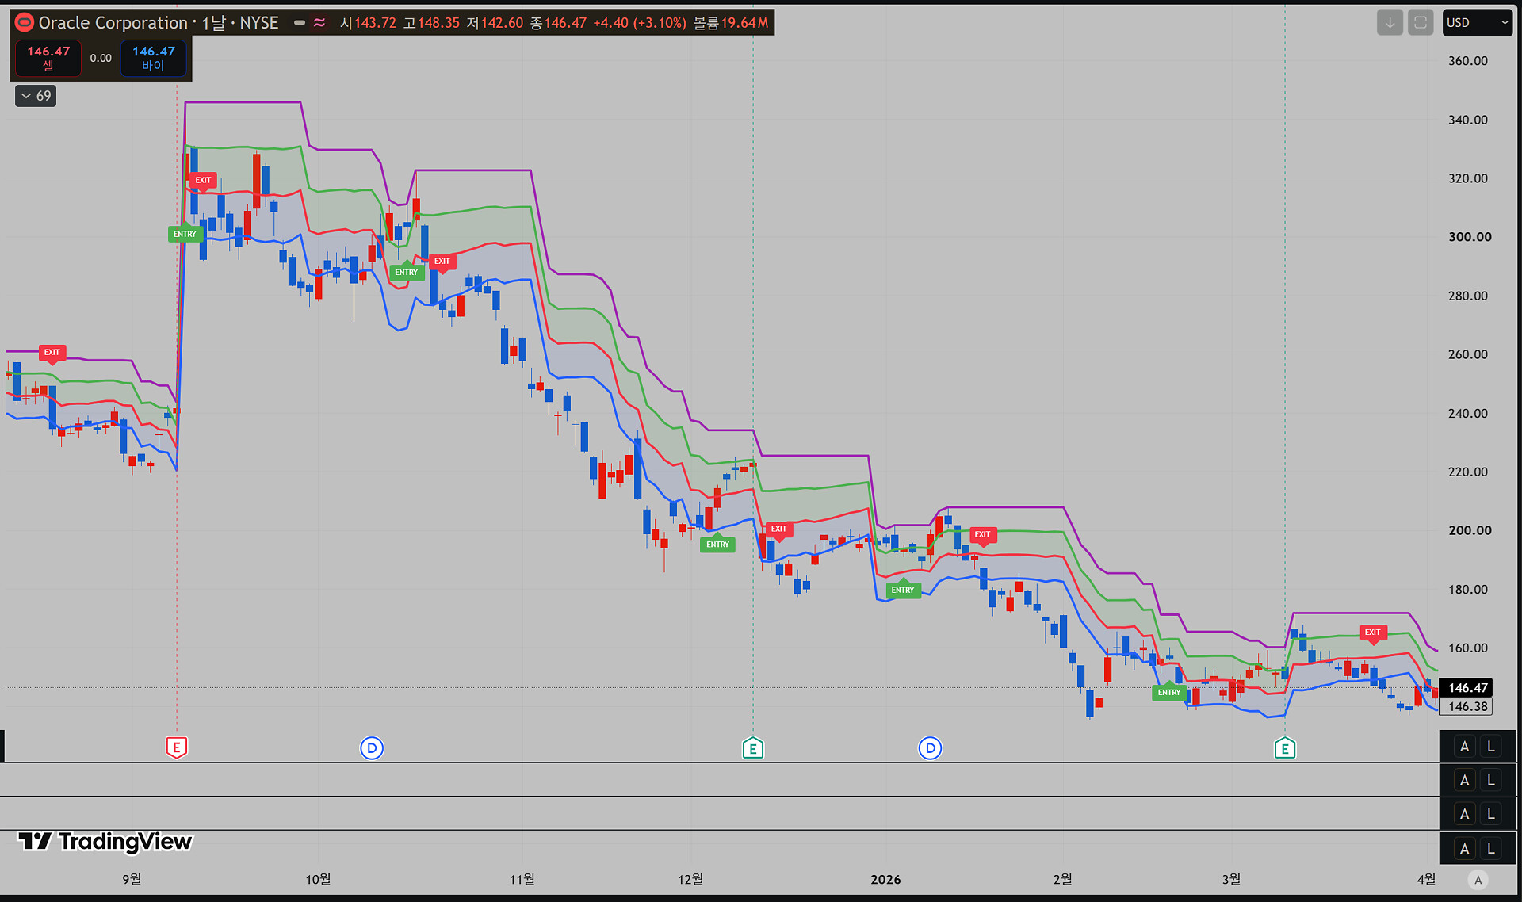The width and height of the screenshot is (1522, 902).
Task: Open the USD currency dropdown
Action: [1478, 22]
